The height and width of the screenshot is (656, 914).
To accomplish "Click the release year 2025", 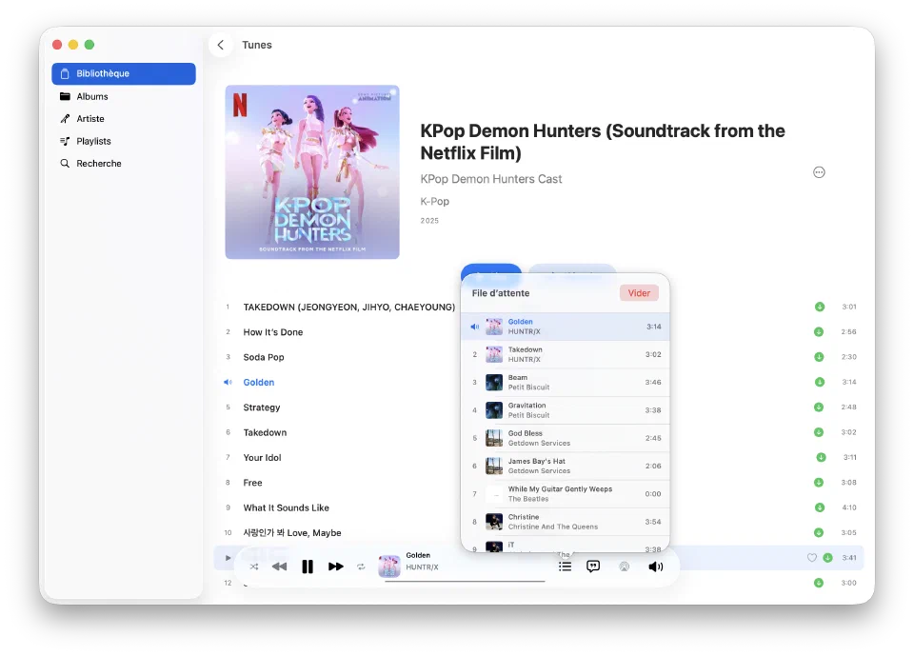I will [429, 221].
